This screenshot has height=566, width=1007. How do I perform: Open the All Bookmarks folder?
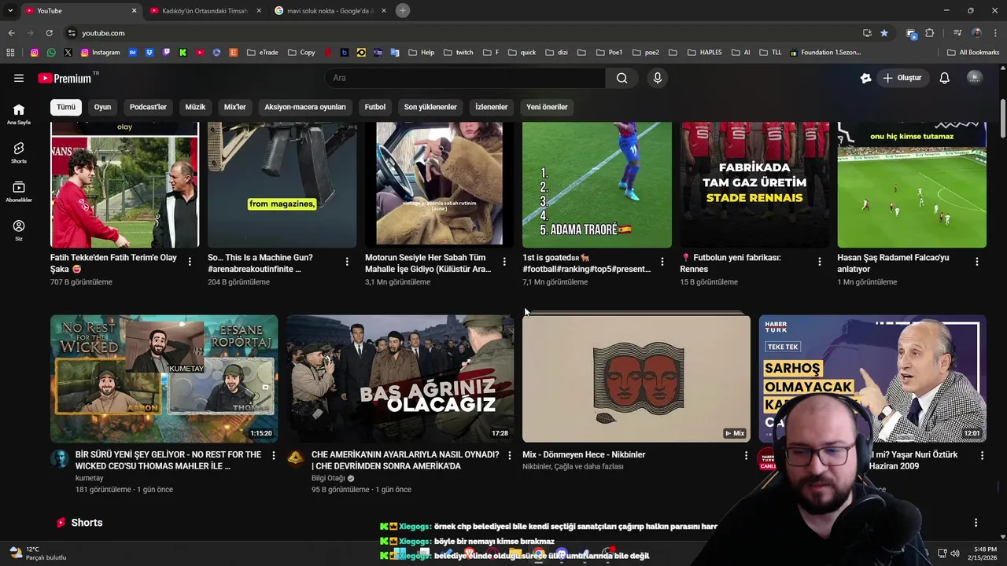pyautogui.click(x=973, y=53)
